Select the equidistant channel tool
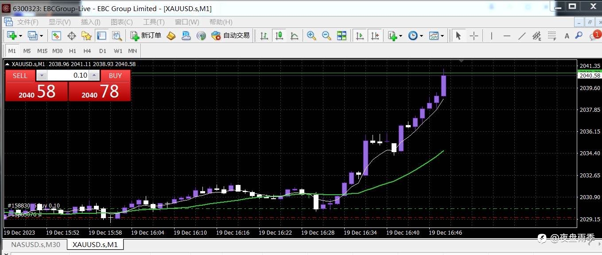This screenshot has width=602, height=255. pyautogui.click(x=537, y=36)
